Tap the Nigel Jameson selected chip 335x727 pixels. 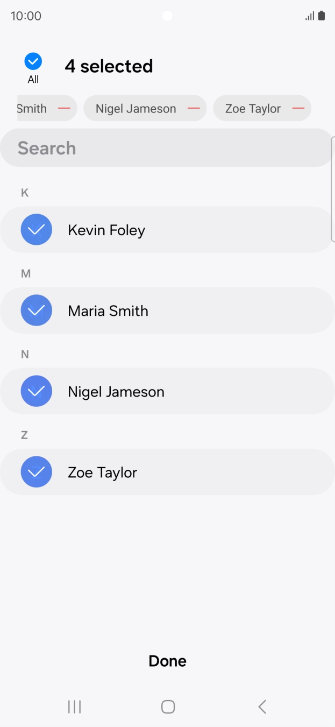[x=136, y=109]
